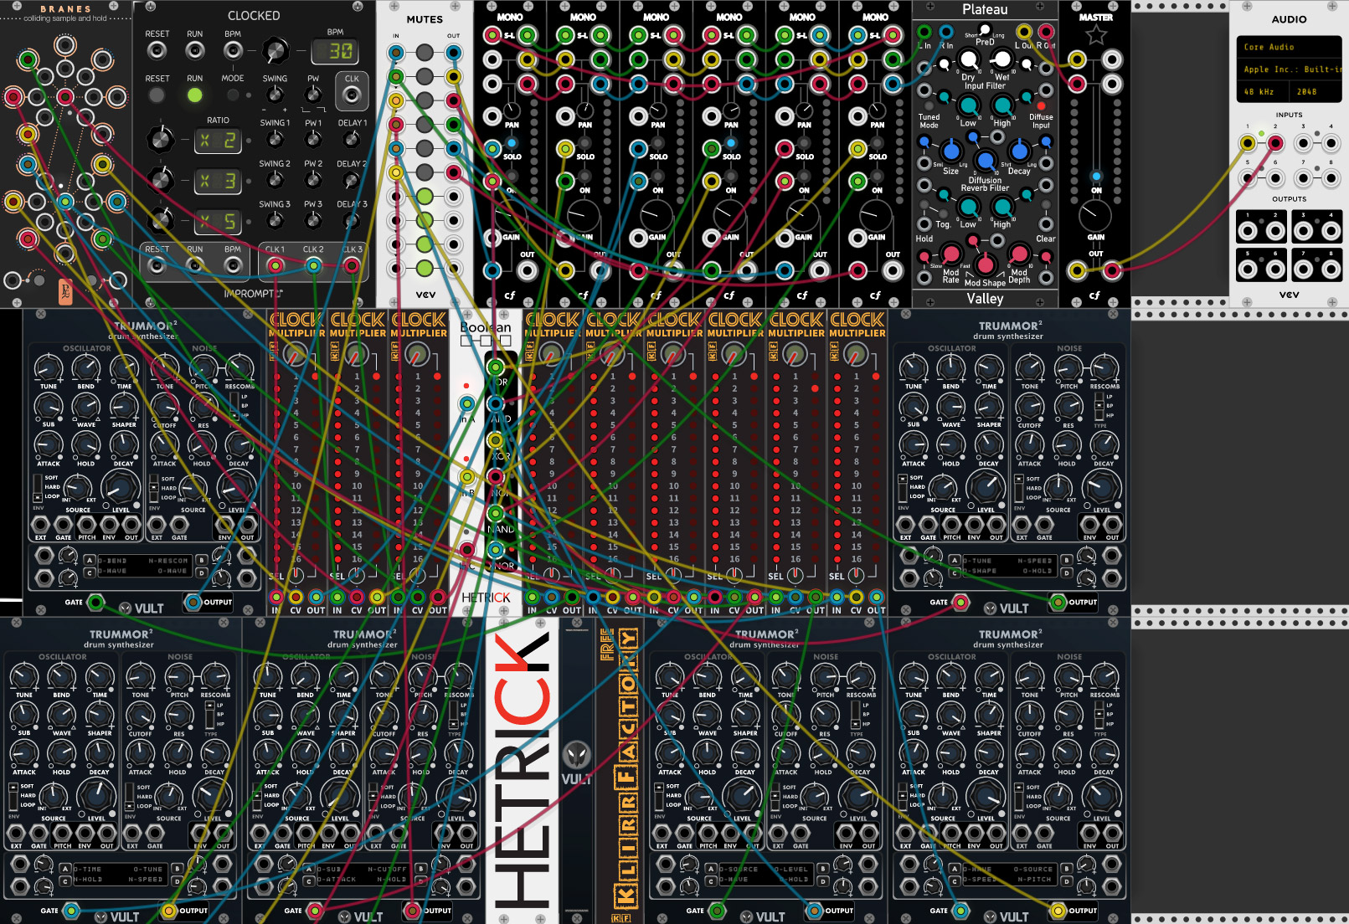Screen dimensions: 1349x924
Task: Select the boxed CLK jack on Clocked
Action: coord(352,95)
